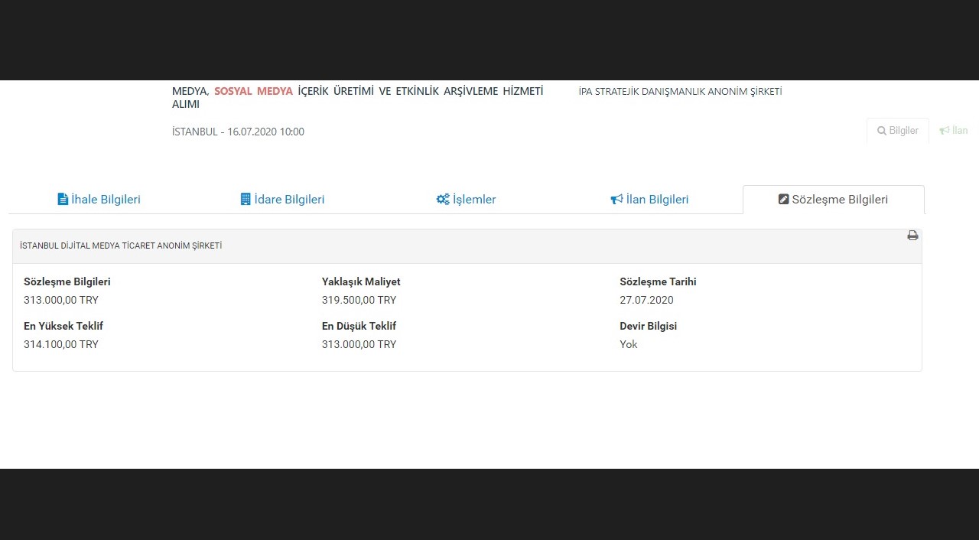979x540 pixels.
Task: Click the magnifier icon in the Bilgiler button
Action: (x=881, y=131)
